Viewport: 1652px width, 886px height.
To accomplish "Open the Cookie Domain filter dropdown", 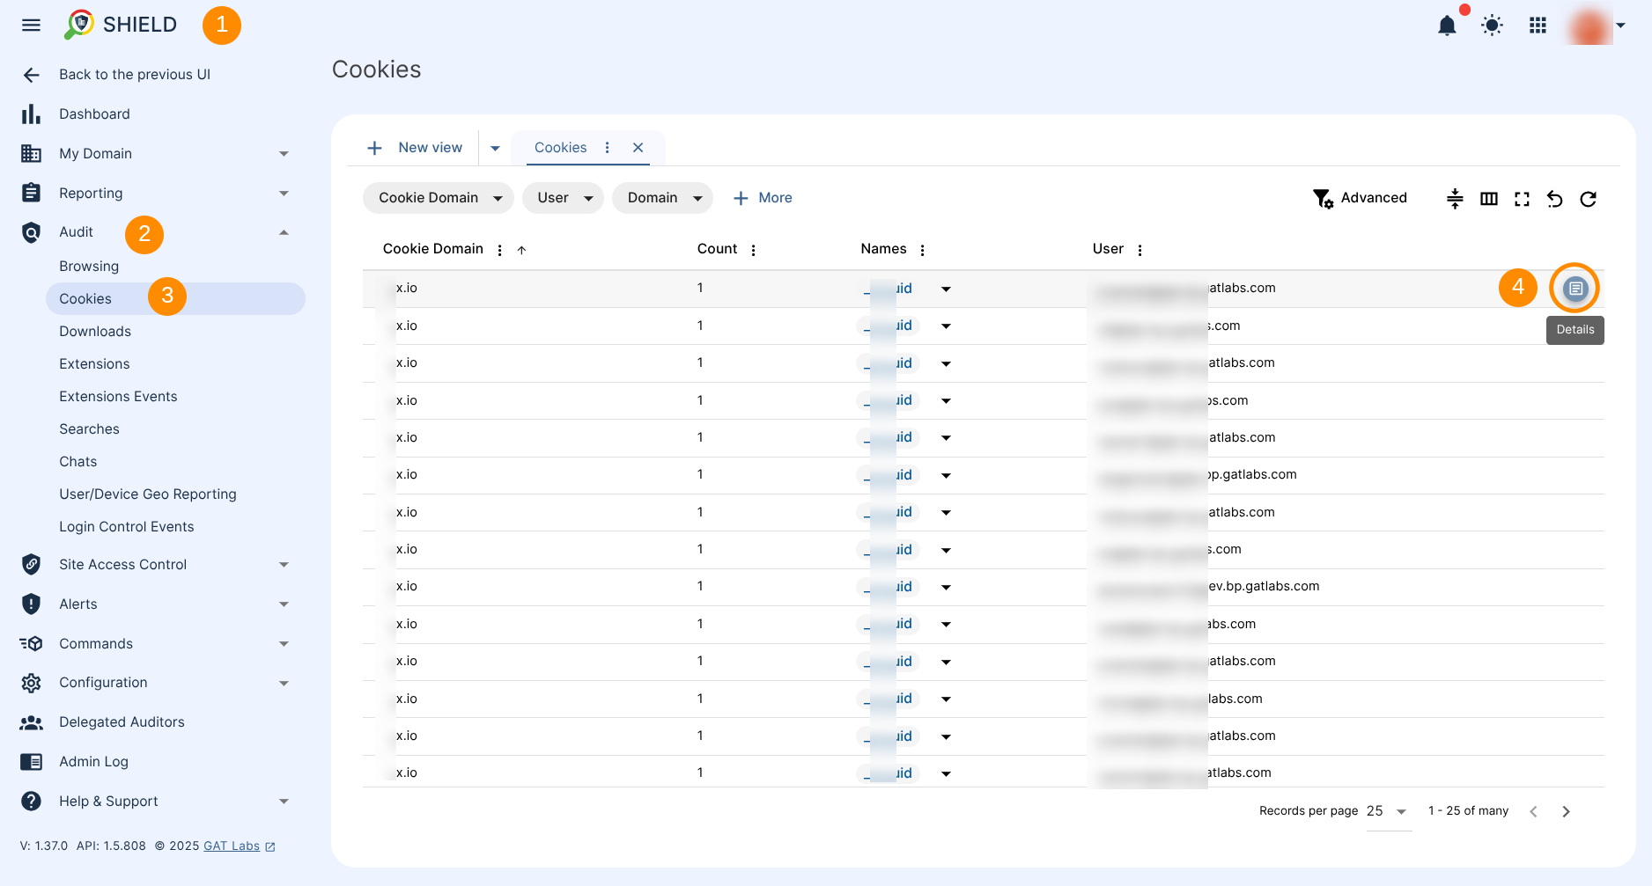I will [x=439, y=198].
